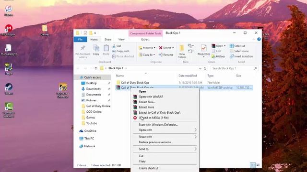Choose Extract to Call of Duty Black Ops\
The image size is (307, 172).
165,112
